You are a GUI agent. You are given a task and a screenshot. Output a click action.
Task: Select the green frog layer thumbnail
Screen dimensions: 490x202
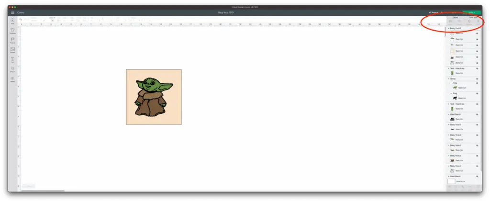pos(455,88)
